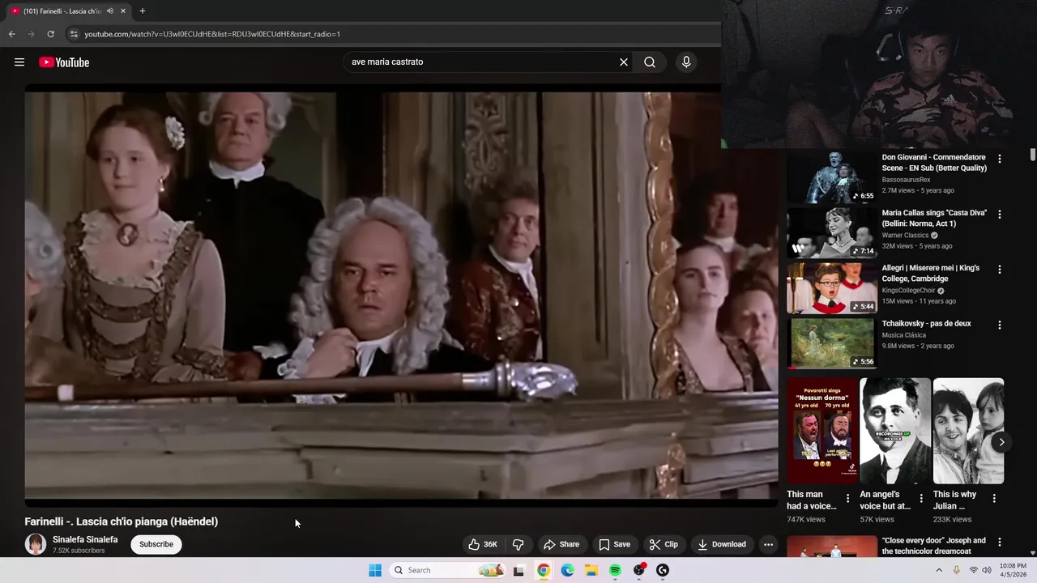
Task: Open options for This is why Julian Short
Action: [993, 498]
